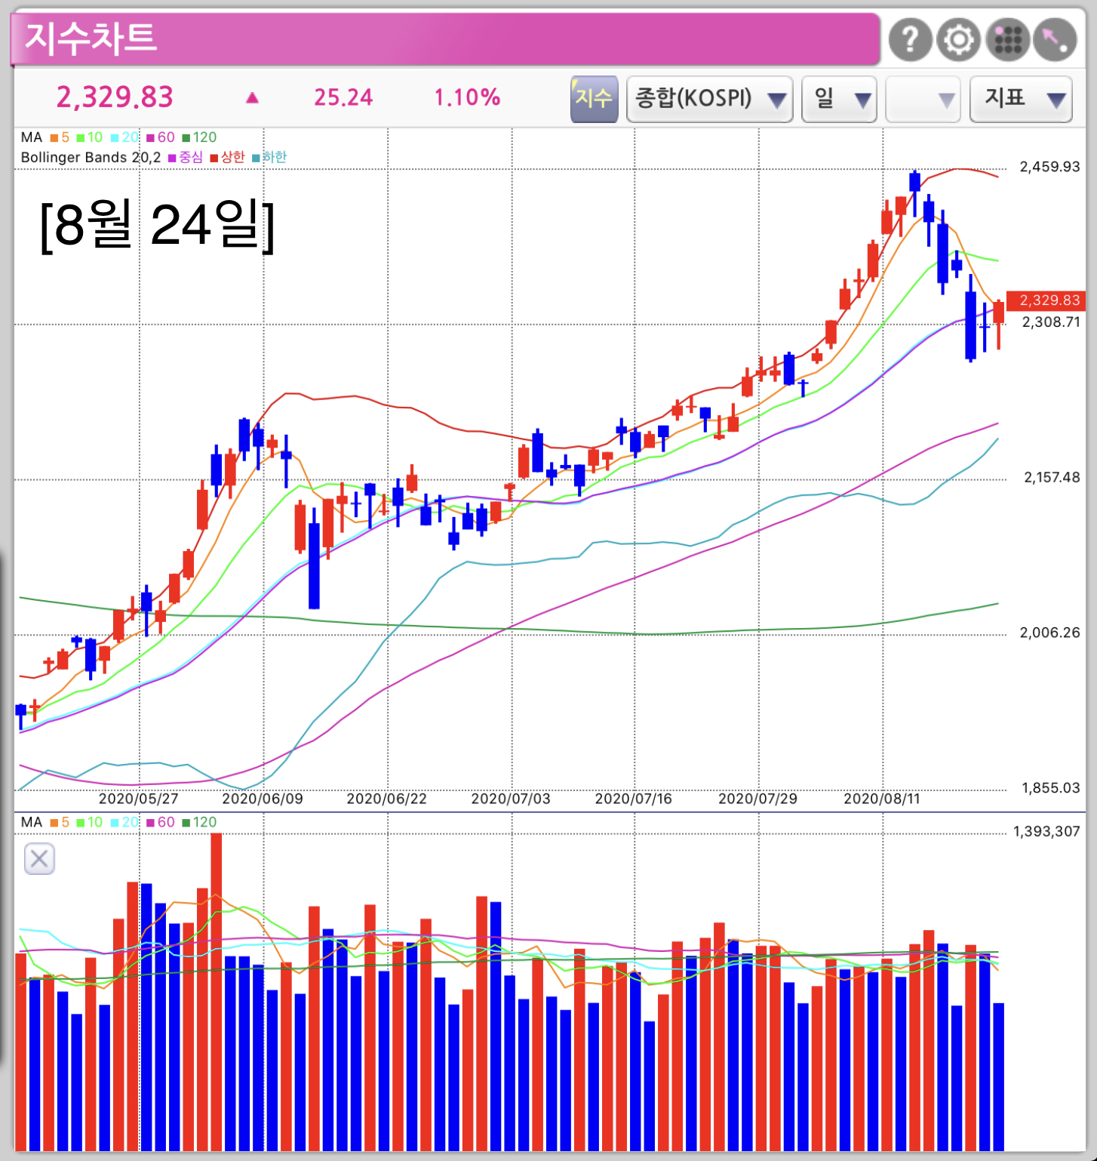Screen dimensions: 1097x1161
Task: Open the 종합(KOSPI) market dropdown
Action: coord(710,98)
